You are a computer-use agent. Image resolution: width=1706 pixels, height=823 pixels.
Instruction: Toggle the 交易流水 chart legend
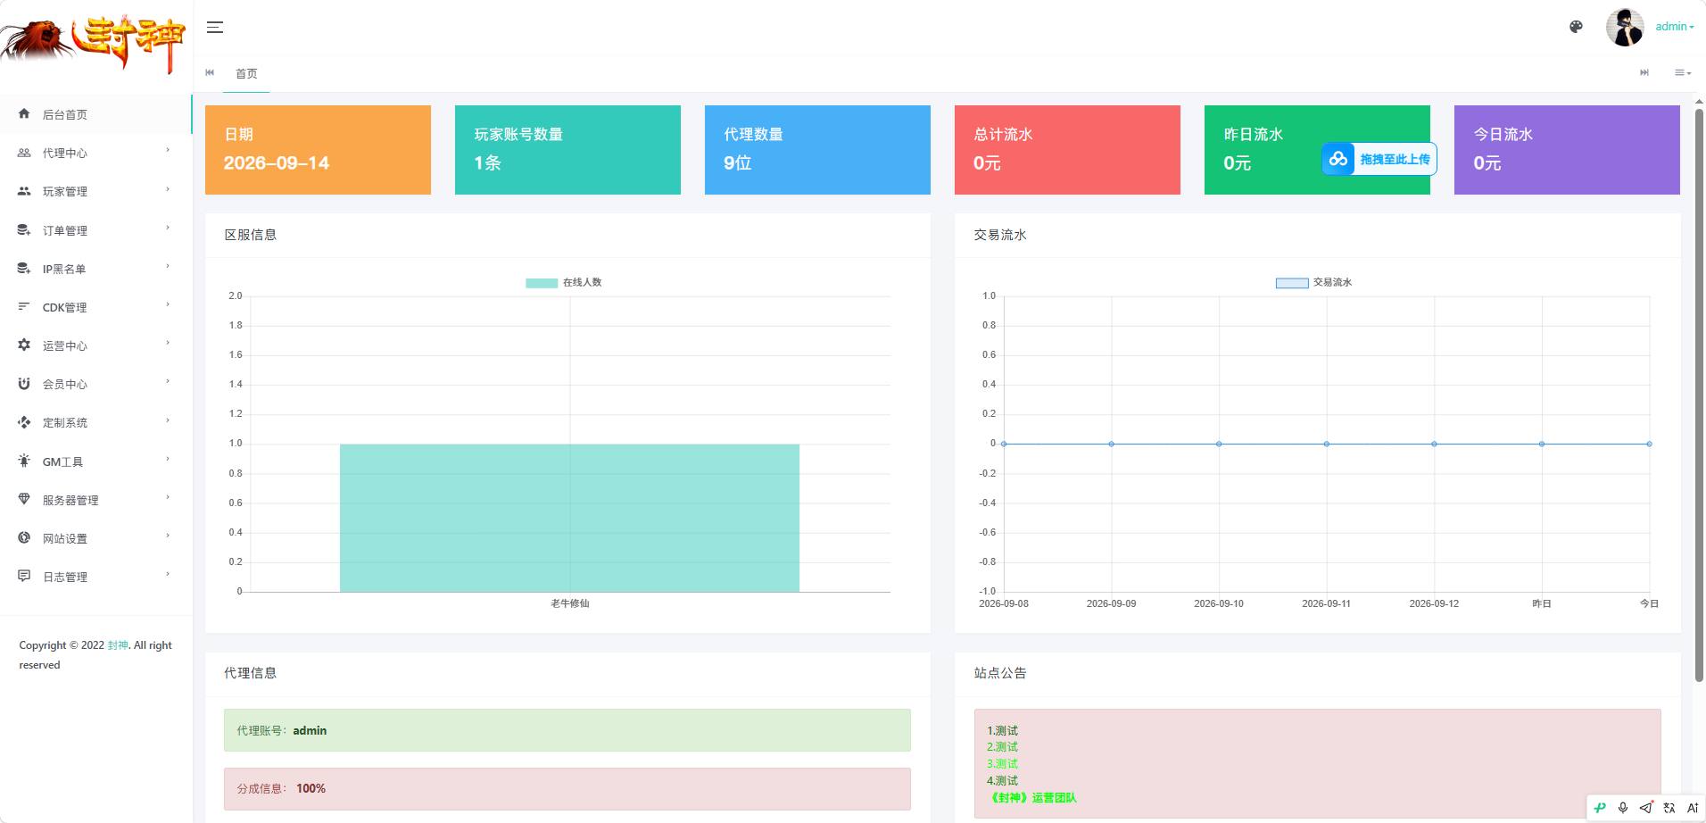1313,282
